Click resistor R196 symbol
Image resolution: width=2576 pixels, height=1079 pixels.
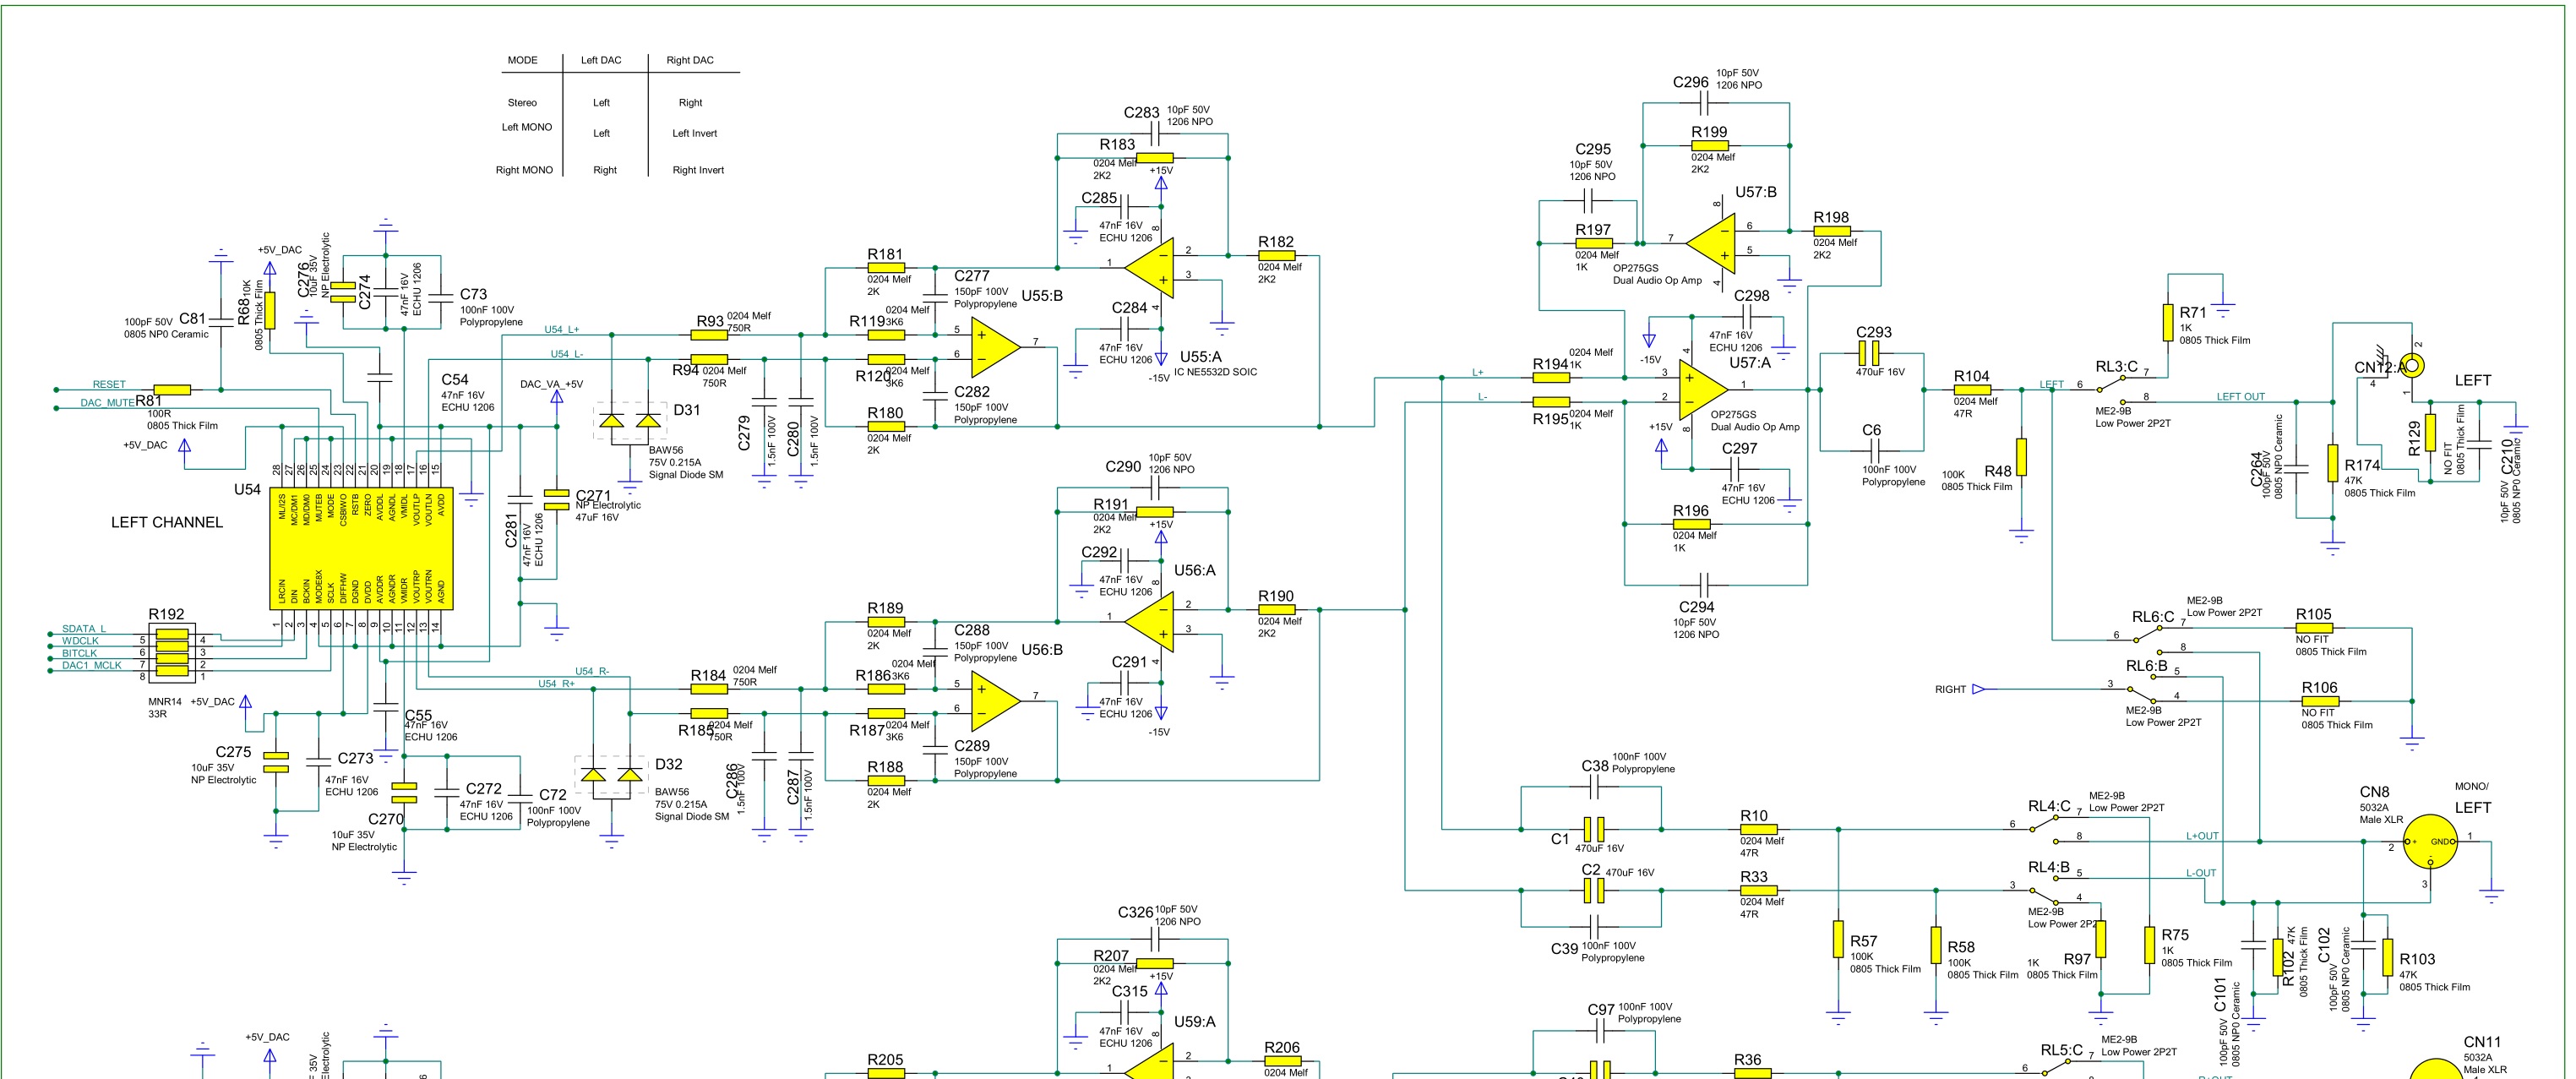(x=1692, y=524)
